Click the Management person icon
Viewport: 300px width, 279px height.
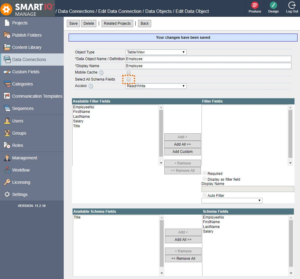click(7, 158)
